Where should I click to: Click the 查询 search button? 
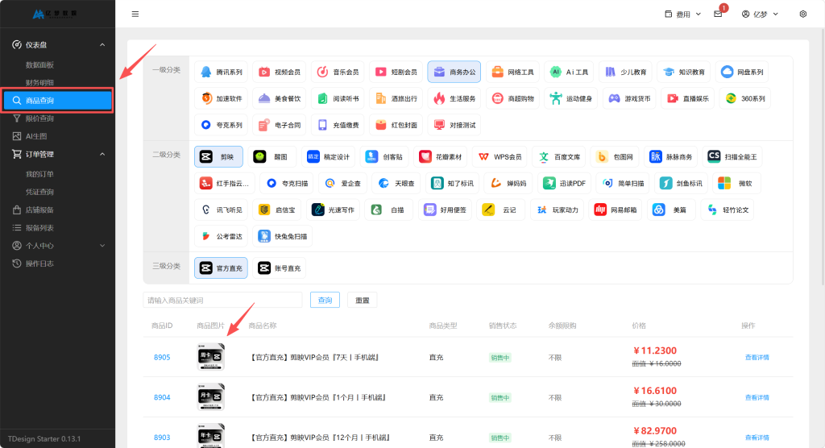(325, 300)
